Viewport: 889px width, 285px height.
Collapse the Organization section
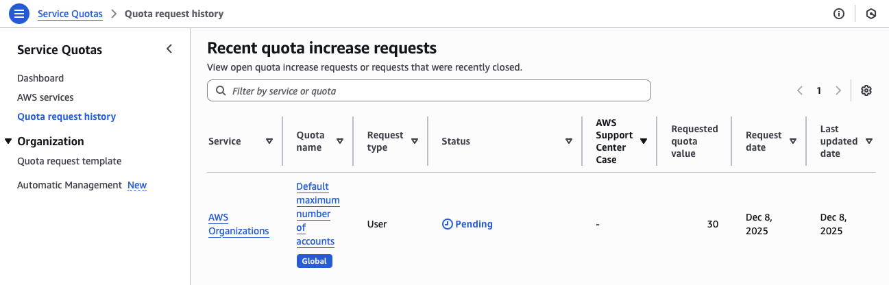tap(8, 141)
